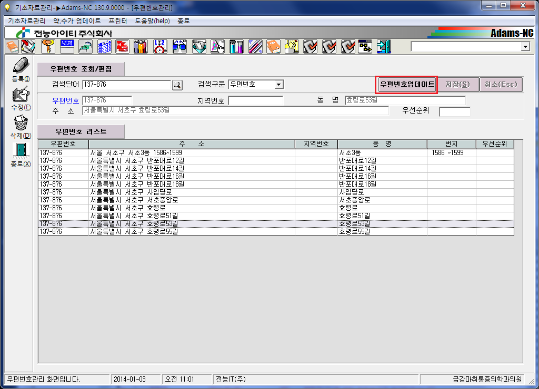This screenshot has height=389, width=539.
Task: Open the 도움말(help) menu
Action: 152,21
